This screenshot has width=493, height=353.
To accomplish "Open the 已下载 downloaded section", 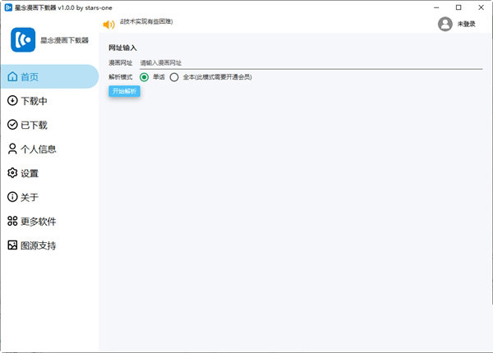I will tap(33, 125).
